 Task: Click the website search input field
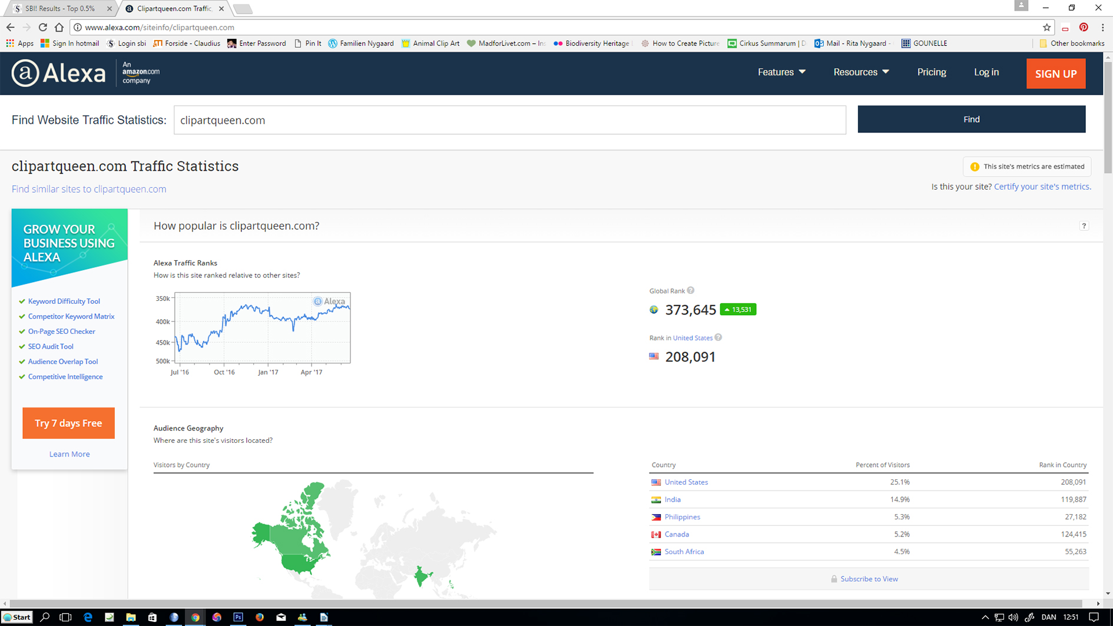click(x=509, y=120)
